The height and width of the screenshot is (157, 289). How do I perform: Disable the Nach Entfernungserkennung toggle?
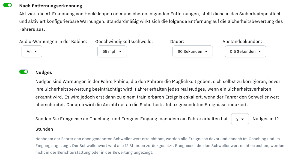click(x=8, y=5)
